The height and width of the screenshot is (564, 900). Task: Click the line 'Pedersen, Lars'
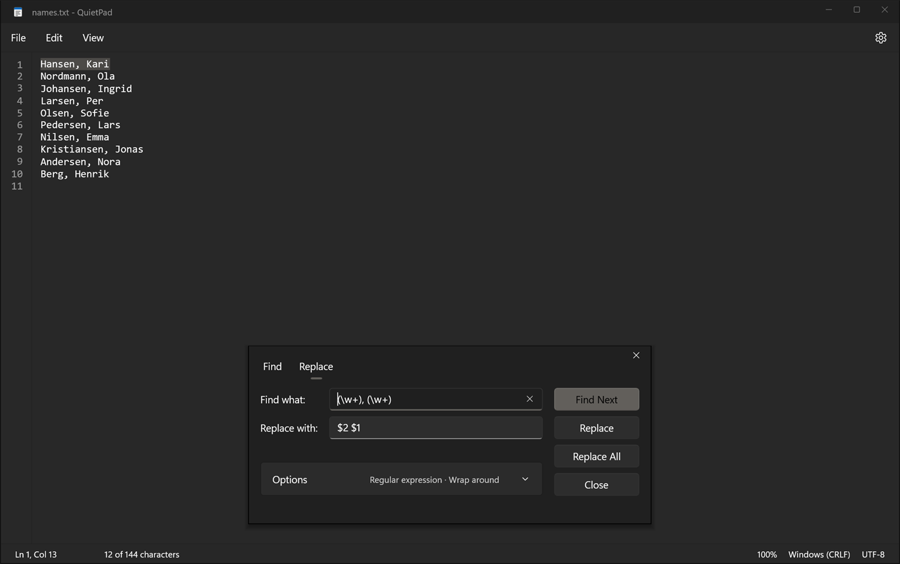[80, 125]
